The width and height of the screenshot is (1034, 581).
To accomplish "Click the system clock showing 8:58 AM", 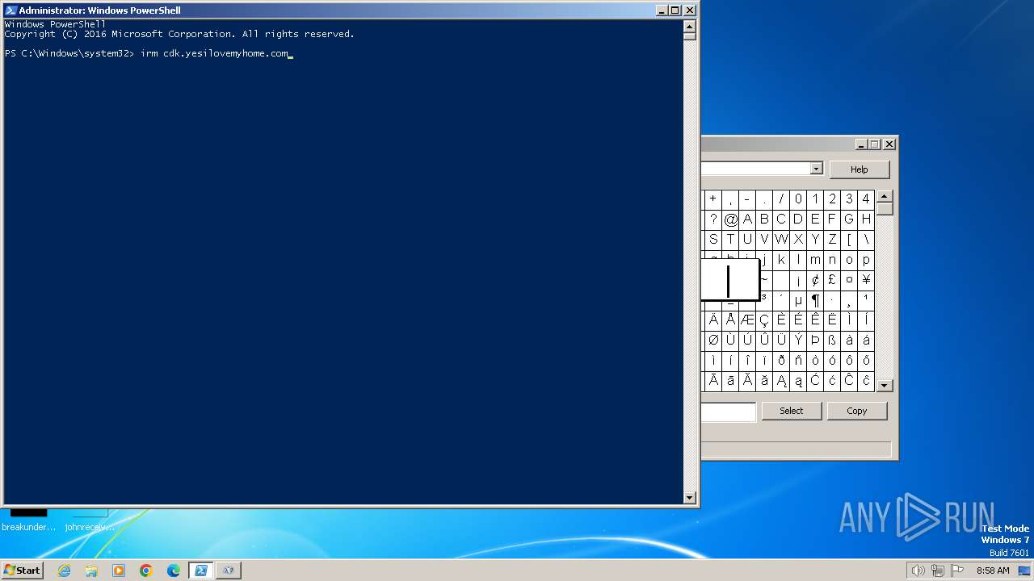I will point(993,571).
